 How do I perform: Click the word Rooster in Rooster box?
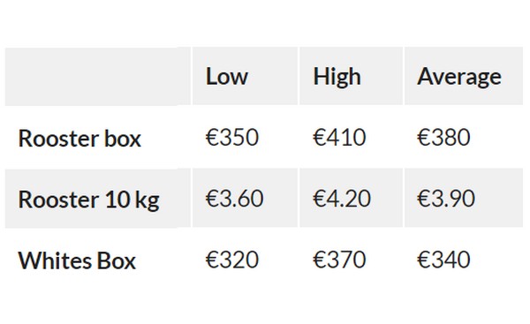pos(58,139)
